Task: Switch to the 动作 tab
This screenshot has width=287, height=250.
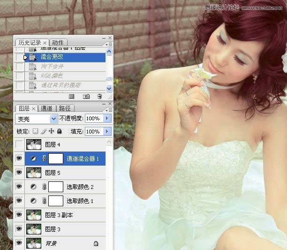Action: tap(58, 43)
